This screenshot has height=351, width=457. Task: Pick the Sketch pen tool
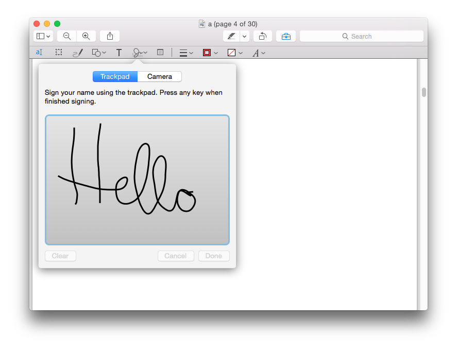point(78,53)
